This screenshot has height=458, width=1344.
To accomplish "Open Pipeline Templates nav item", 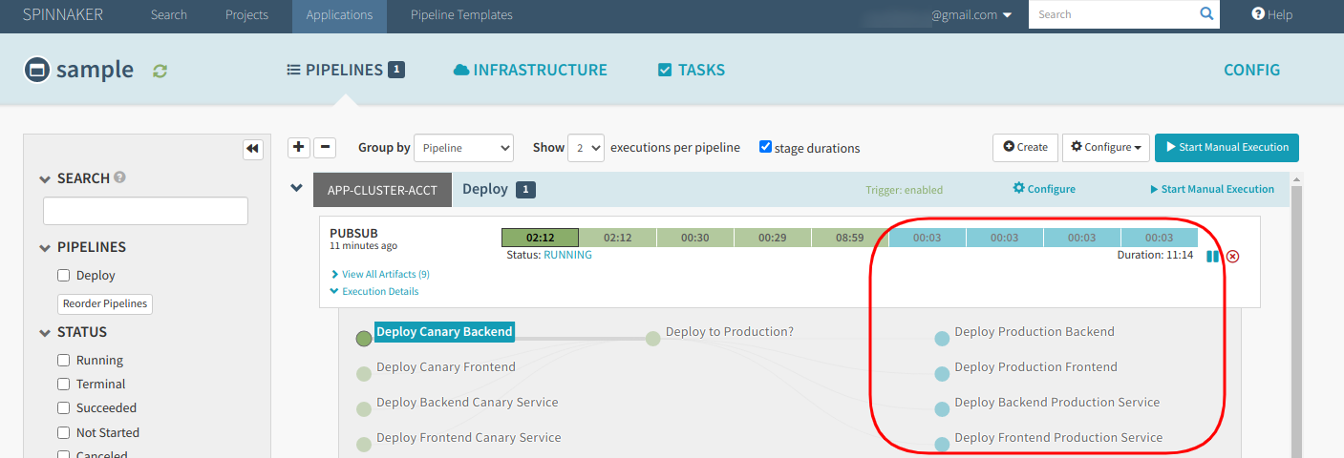I will tap(461, 14).
